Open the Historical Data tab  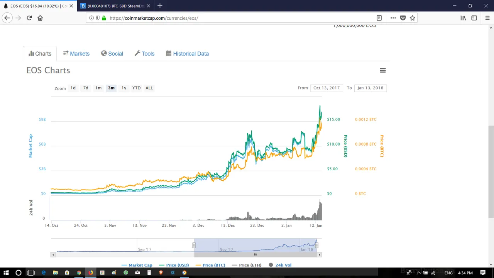click(187, 54)
